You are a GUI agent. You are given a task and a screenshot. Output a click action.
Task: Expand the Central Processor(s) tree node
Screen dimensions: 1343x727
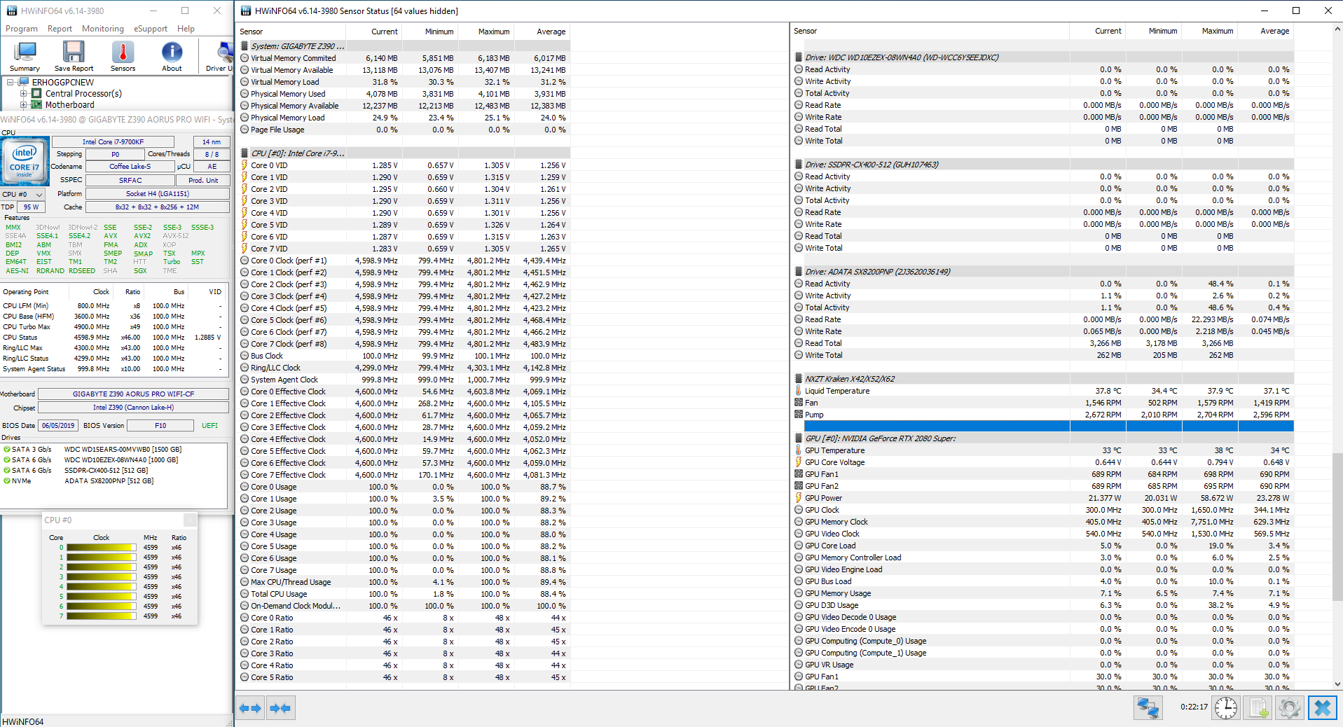[24, 93]
